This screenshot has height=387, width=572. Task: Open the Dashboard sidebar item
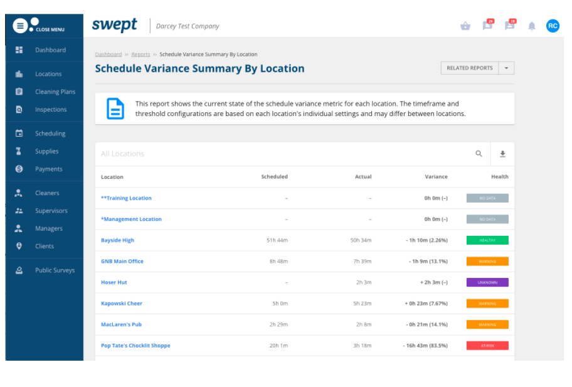coord(50,50)
